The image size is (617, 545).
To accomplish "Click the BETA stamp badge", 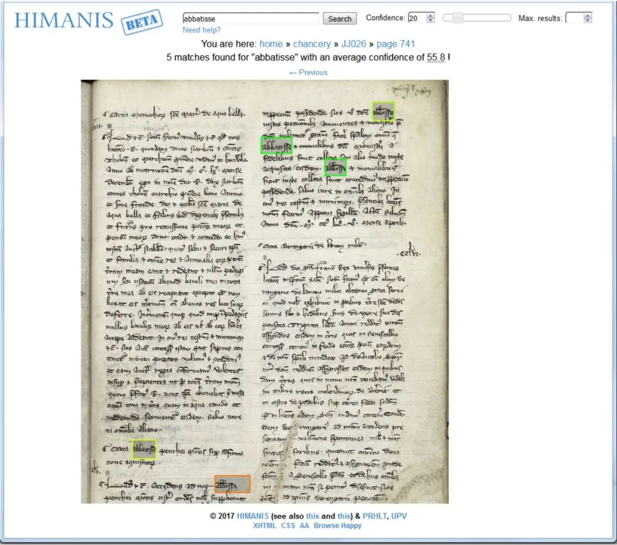I will pyautogui.click(x=142, y=22).
